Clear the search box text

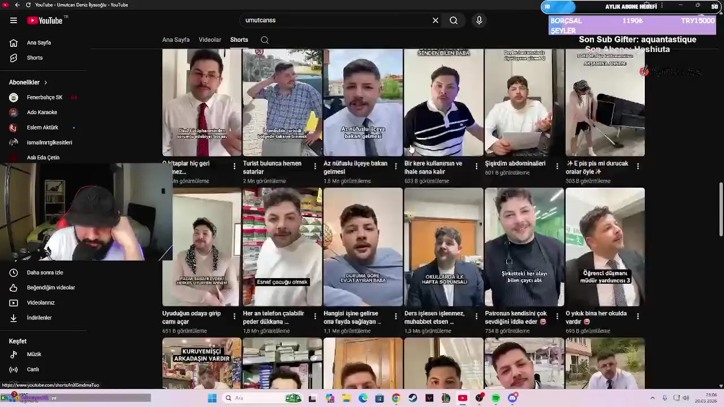pyautogui.click(x=436, y=20)
